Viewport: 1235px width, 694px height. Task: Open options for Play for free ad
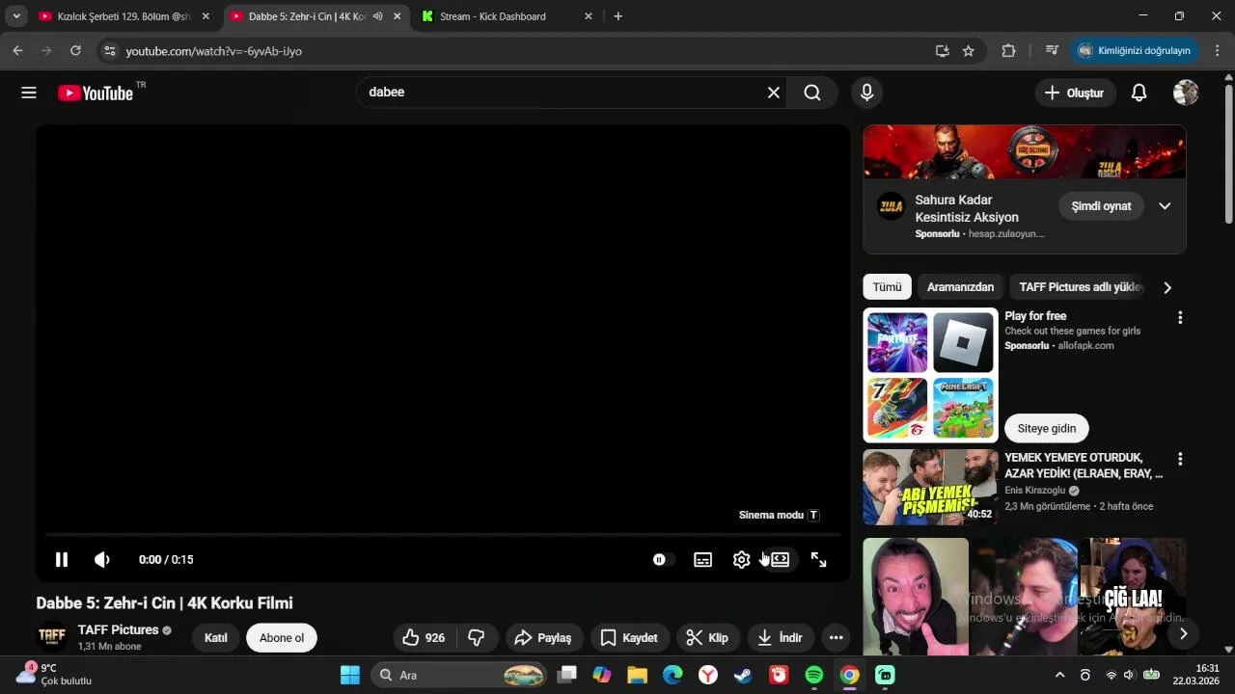(x=1179, y=317)
